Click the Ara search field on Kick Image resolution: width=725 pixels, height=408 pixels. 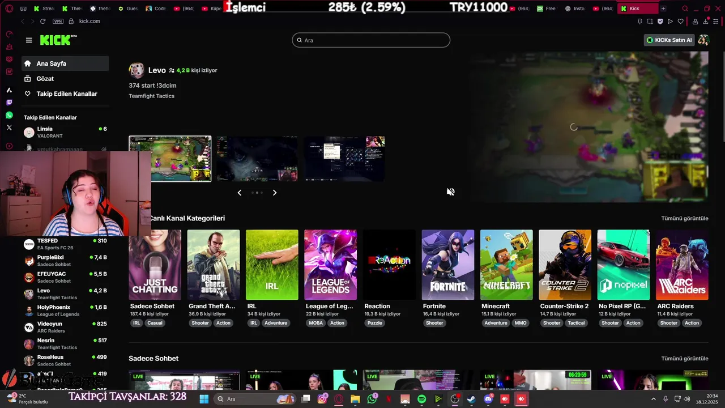pos(371,40)
